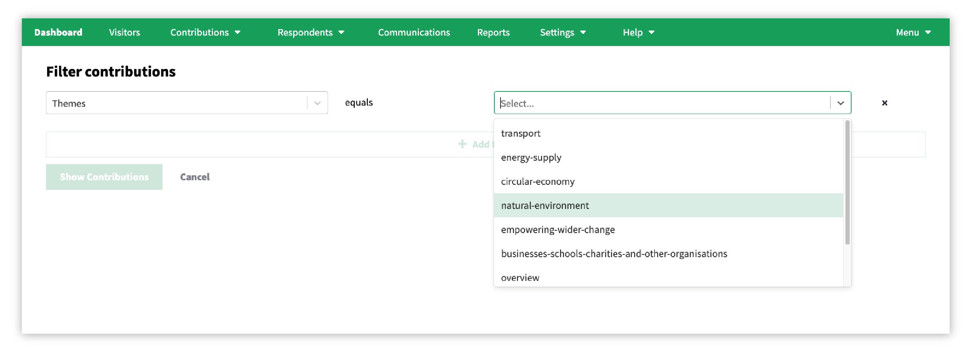Select energy-supply theme option
The width and height of the screenshot is (965, 349).
click(668, 157)
